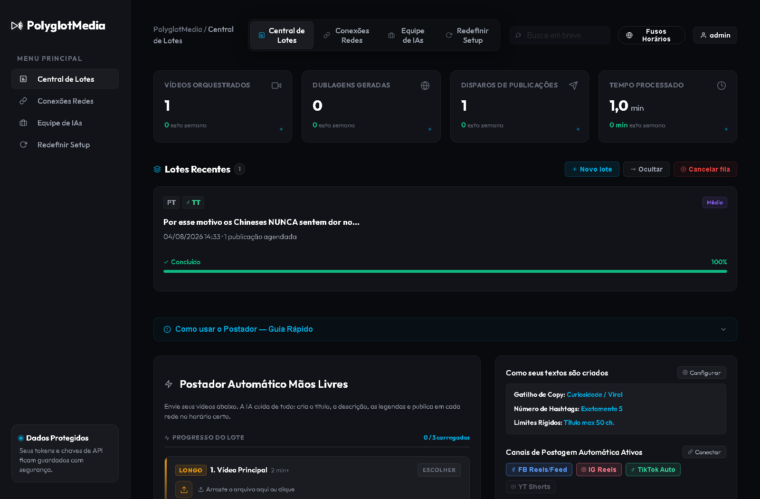Image resolution: width=760 pixels, height=499 pixels.
Task: Click the Busca em breve search field
Action: click(x=560, y=35)
